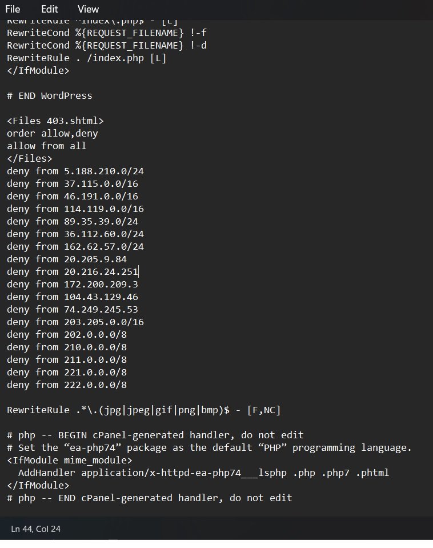Place cursor on line '# END WordPress'
This screenshot has width=433, height=548.
click(x=49, y=95)
